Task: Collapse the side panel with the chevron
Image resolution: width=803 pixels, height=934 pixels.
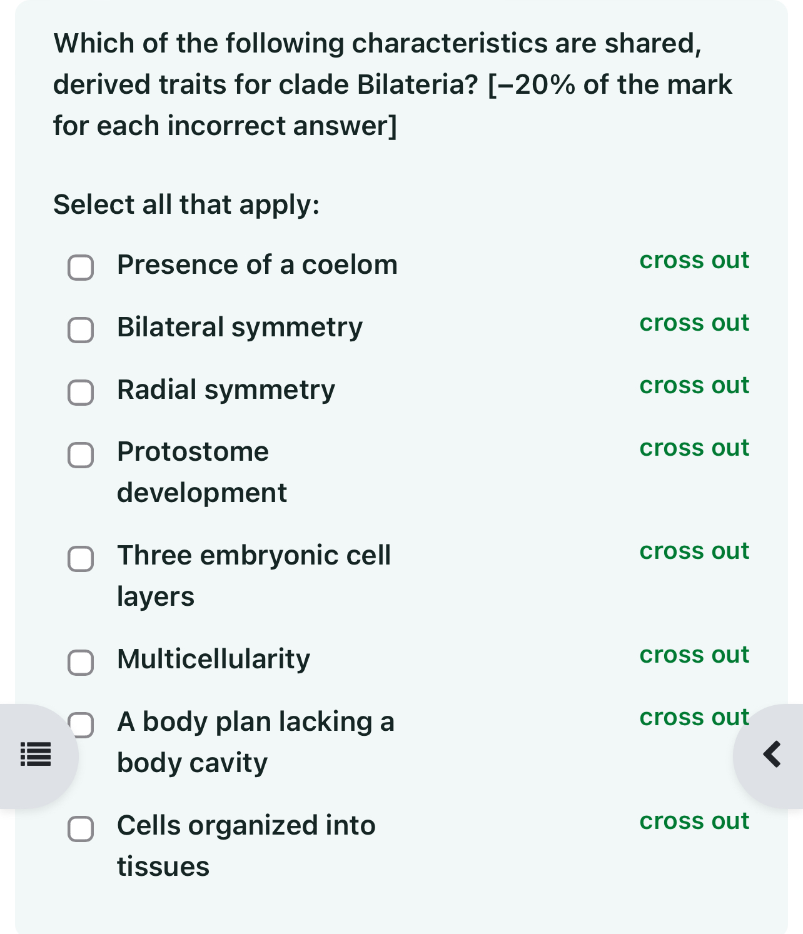Action: (771, 755)
